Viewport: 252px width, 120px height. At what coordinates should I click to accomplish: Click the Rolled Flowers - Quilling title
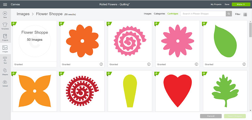[x=114, y=4]
